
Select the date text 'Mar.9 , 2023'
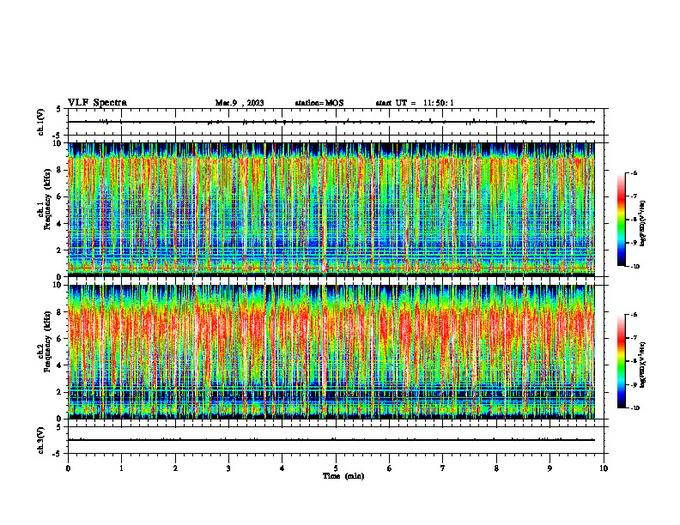(240, 103)
